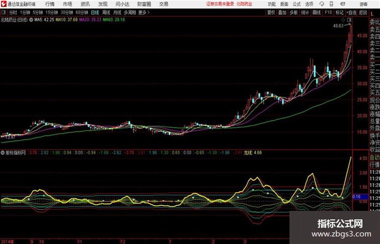Viewport: 380px width, 244px height.
Task: Expand the indicator dropdown beside 股标指标网
Action: click(3, 153)
